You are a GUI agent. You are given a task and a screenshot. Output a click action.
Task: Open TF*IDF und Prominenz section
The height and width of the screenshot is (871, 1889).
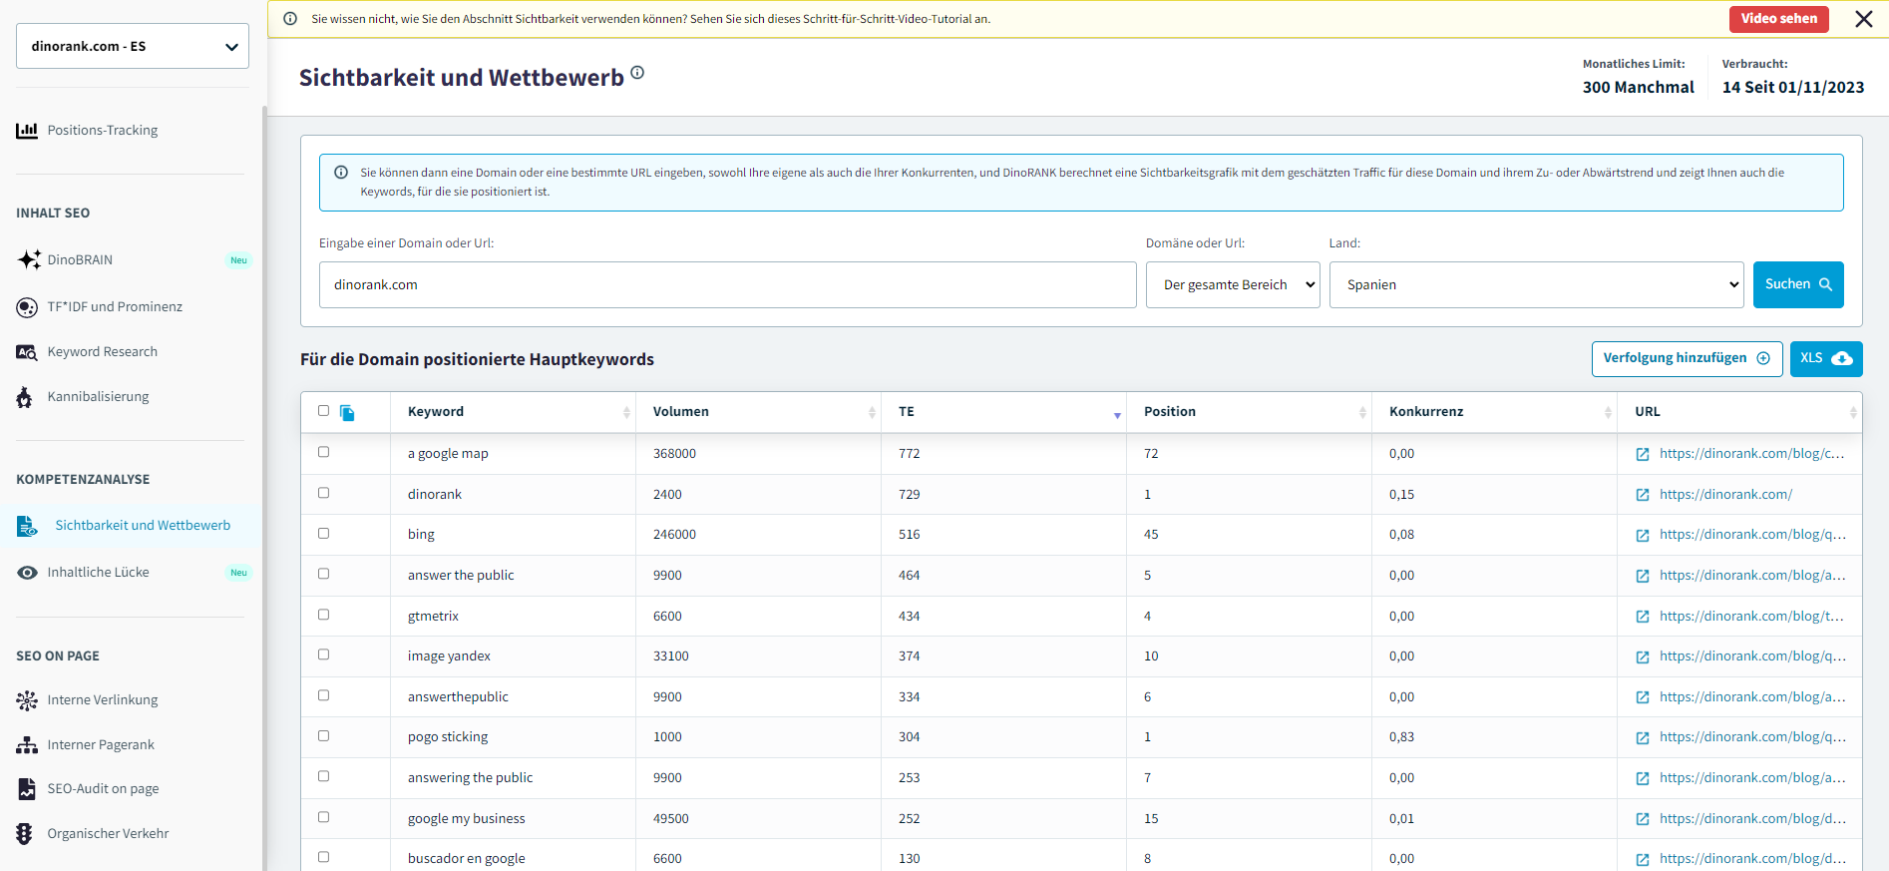(115, 307)
